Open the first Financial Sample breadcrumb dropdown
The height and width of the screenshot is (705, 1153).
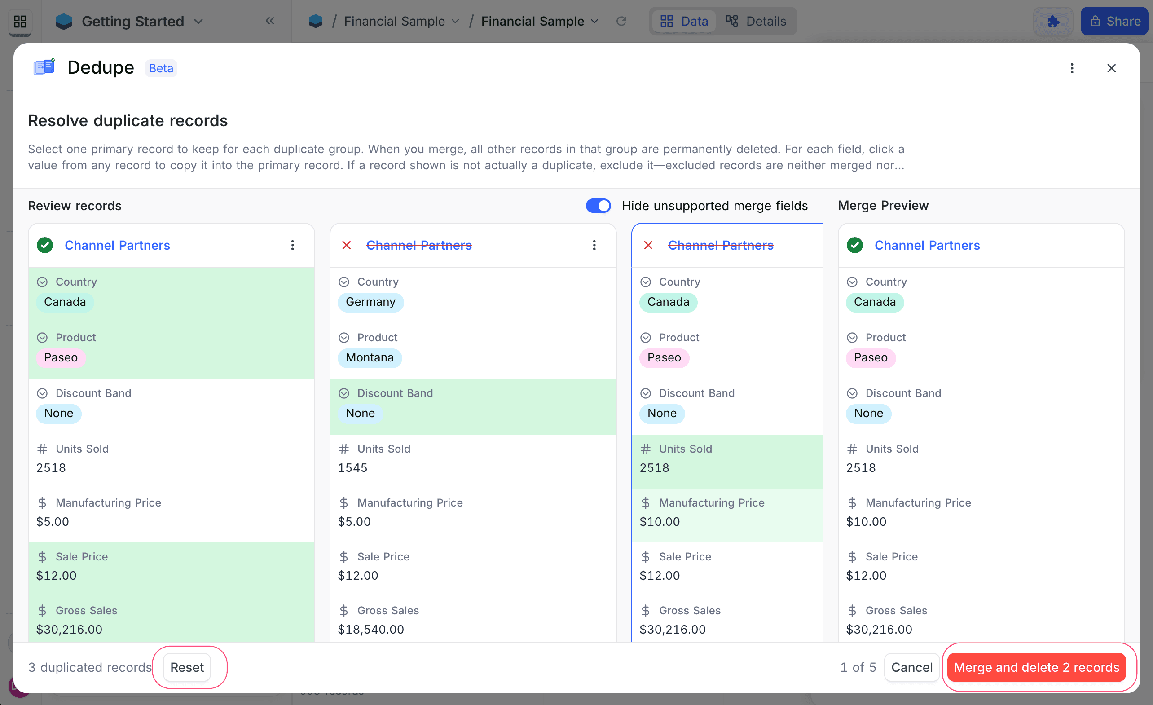point(455,22)
